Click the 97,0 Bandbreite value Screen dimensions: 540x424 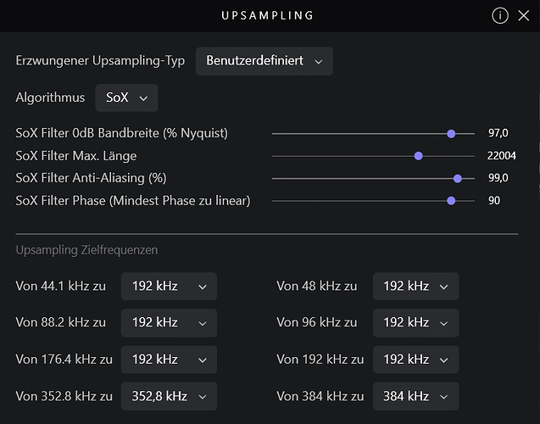coord(498,133)
